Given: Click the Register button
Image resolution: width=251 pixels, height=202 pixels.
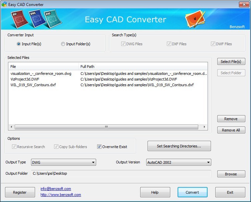Looking at the screenshot, I should tap(20, 192).
